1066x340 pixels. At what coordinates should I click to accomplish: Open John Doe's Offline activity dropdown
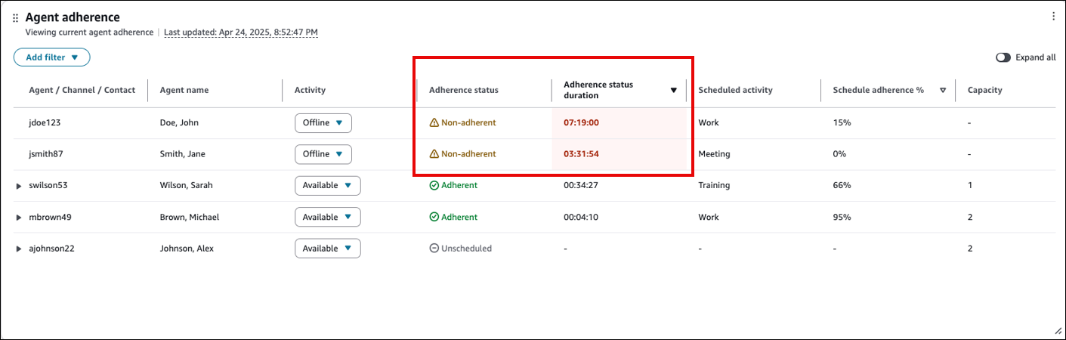(x=323, y=122)
